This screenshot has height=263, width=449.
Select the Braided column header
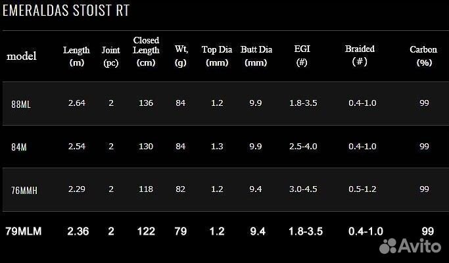click(360, 55)
